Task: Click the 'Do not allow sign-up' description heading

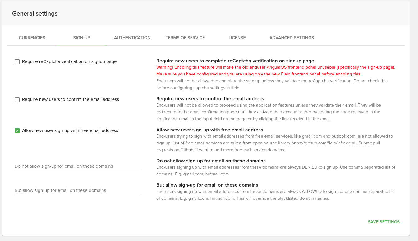Action: pos(210,161)
